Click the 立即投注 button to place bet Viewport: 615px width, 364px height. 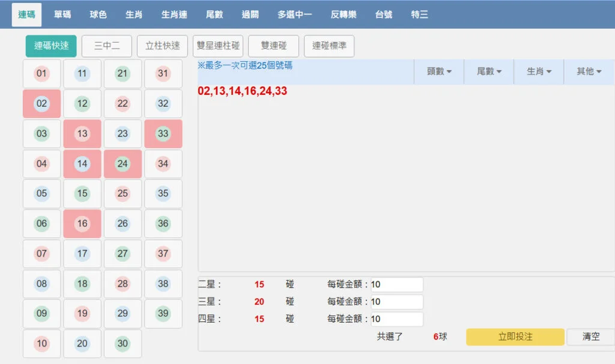tap(515, 337)
